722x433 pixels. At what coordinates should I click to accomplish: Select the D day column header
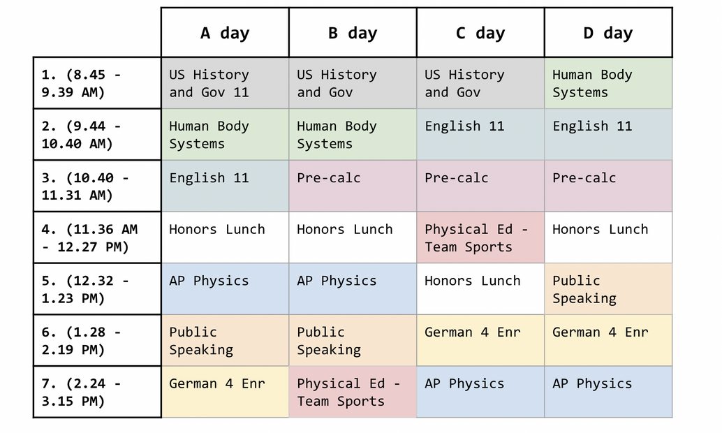pos(608,33)
